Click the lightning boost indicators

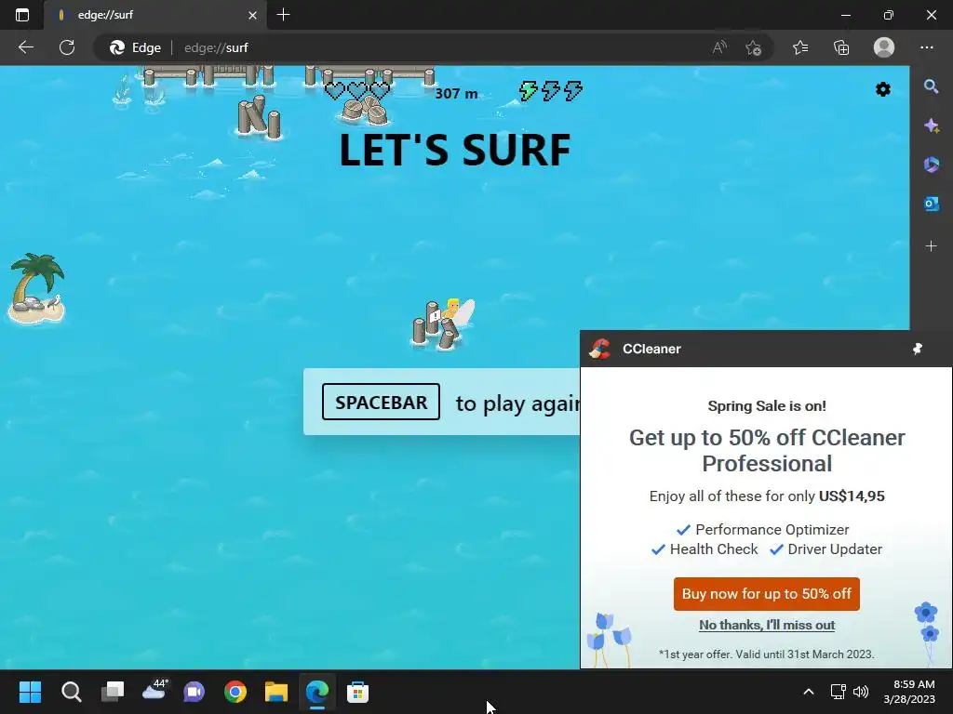[x=551, y=91]
